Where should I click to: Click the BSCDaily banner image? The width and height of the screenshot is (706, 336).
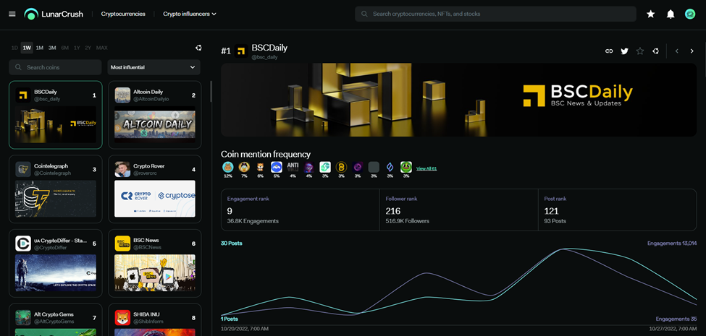[459, 100]
